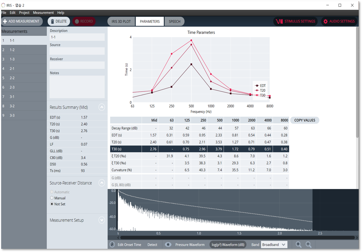Click the Detect onset button

coord(152,245)
